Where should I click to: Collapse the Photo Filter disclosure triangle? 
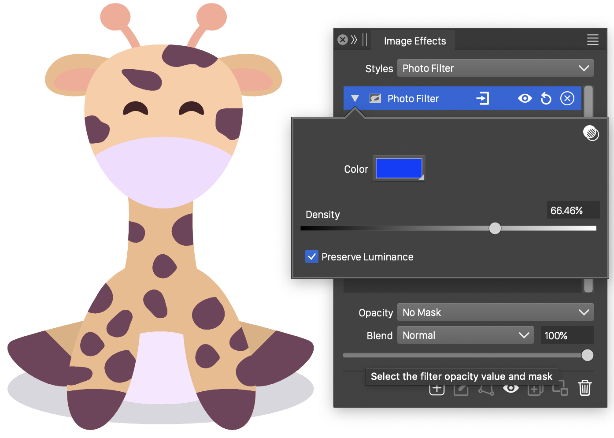coord(355,98)
